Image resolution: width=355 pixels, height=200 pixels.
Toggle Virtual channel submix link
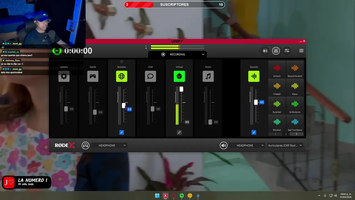(x=179, y=132)
